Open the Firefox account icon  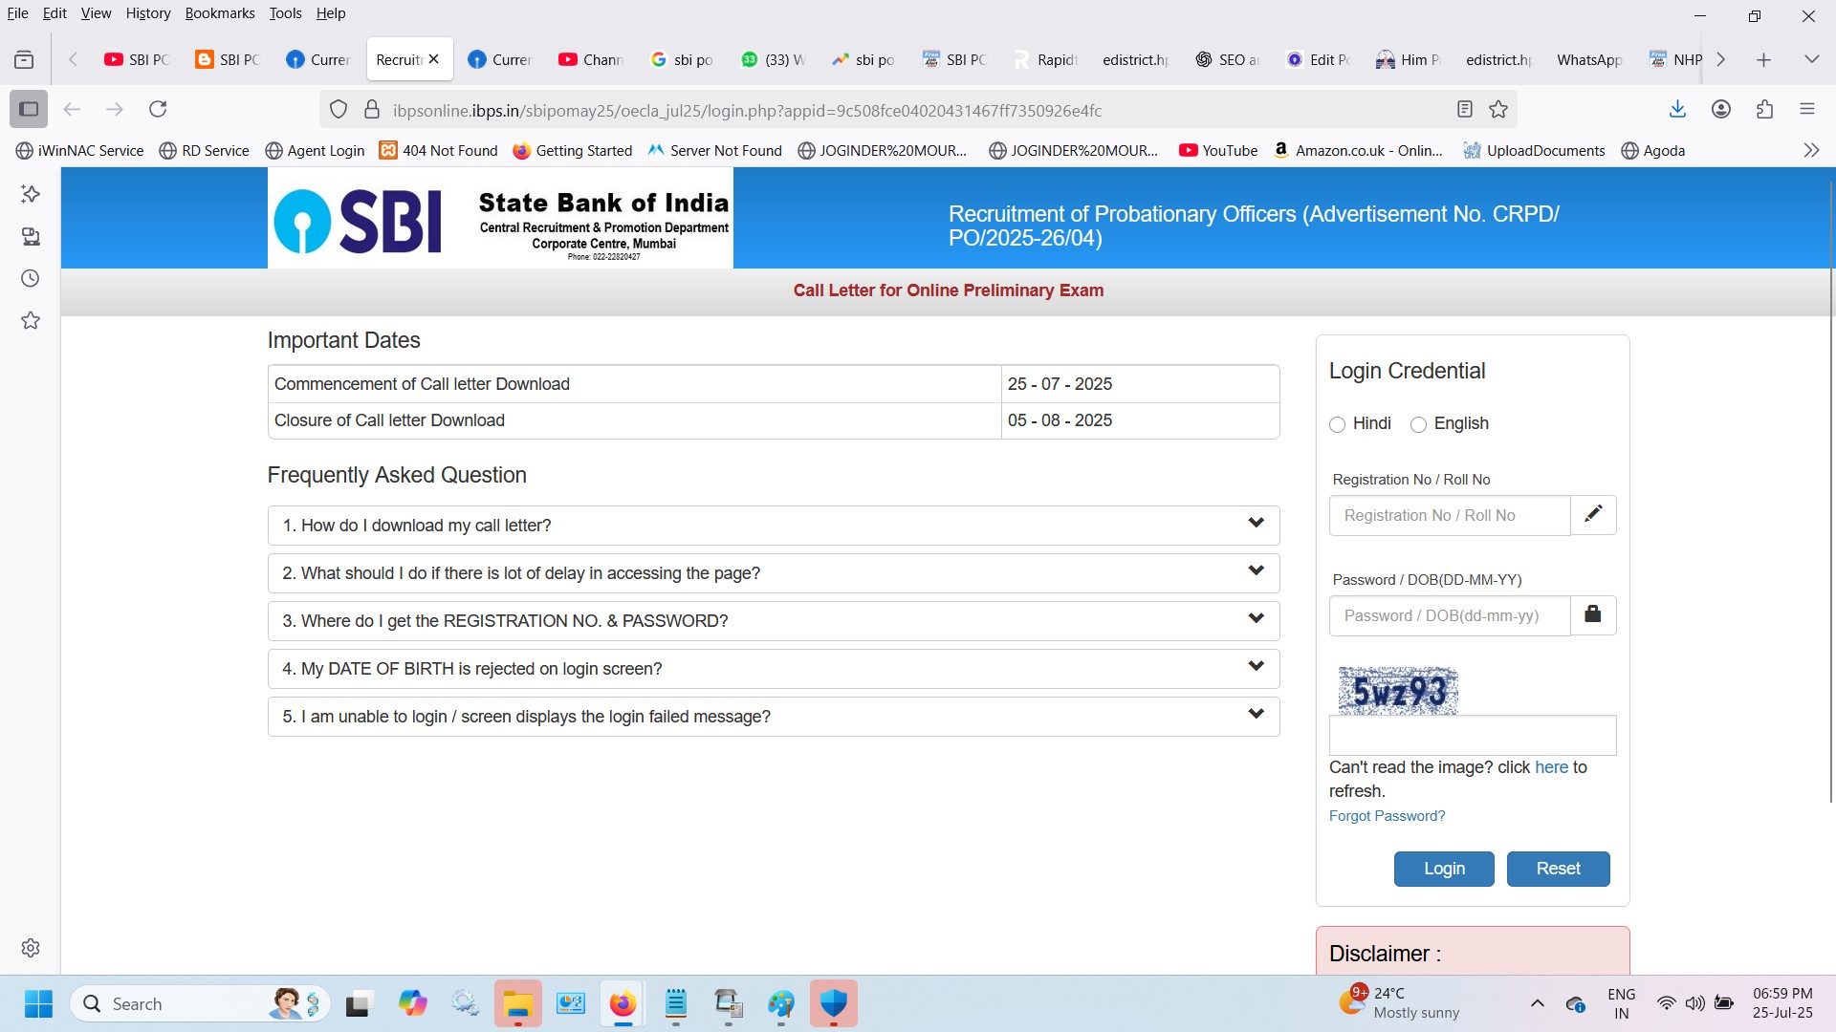(1721, 109)
